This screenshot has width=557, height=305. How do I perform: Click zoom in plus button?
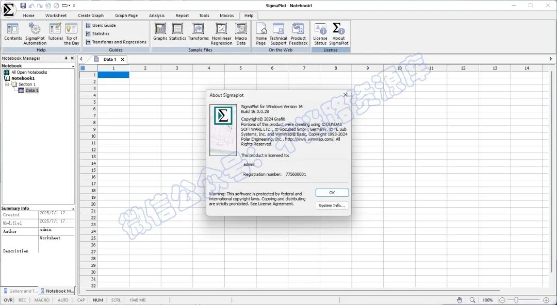(x=546, y=300)
